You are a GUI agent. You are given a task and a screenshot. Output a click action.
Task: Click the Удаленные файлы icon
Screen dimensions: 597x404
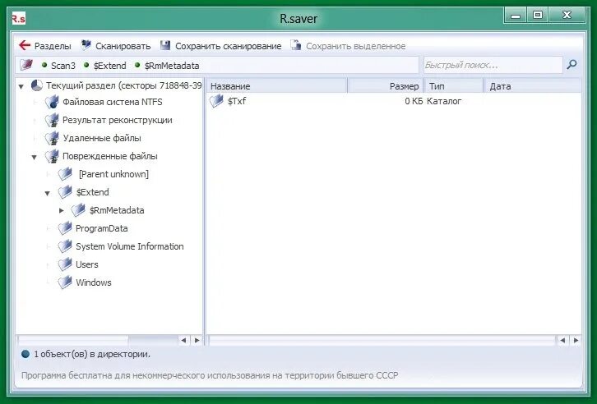point(52,138)
